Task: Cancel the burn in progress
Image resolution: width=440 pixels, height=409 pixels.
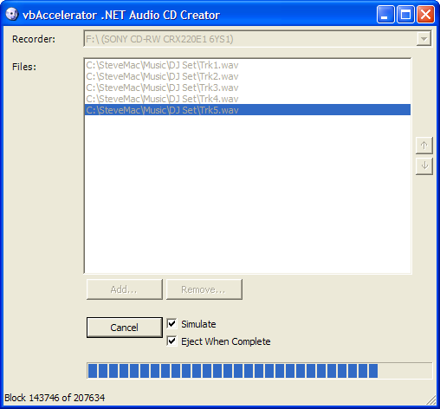Action: click(x=125, y=328)
